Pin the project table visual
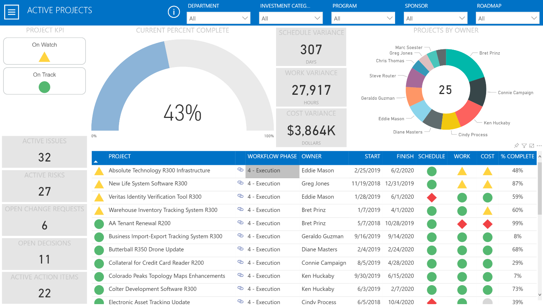Image resolution: width=543 pixels, height=306 pixels. pyautogui.click(x=516, y=146)
